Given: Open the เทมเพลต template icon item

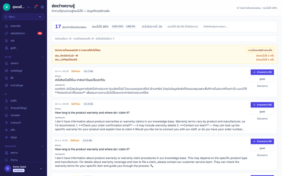Looking at the screenshot, I should pos(7,115).
